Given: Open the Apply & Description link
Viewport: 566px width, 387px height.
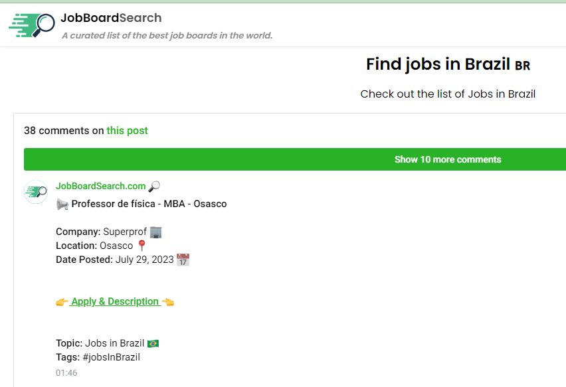Looking at the screenshot, I should [x=115, y=301].
